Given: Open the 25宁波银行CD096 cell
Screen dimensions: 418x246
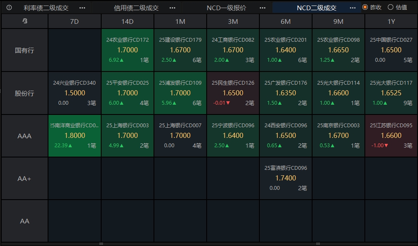Looking at the screenshot, I should click(x=233, y=136).
